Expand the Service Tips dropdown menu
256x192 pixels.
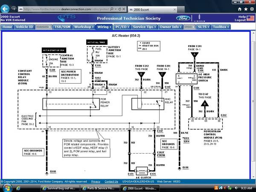click(x=144, y=27)
